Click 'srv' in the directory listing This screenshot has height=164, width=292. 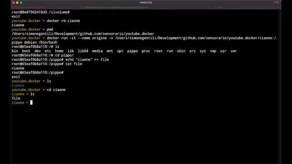(x=193, y=51)
